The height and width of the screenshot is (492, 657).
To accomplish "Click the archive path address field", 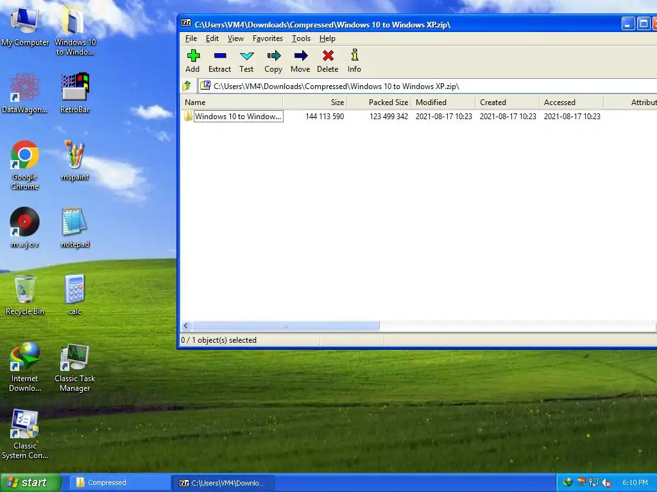I will tap(427, 86).
